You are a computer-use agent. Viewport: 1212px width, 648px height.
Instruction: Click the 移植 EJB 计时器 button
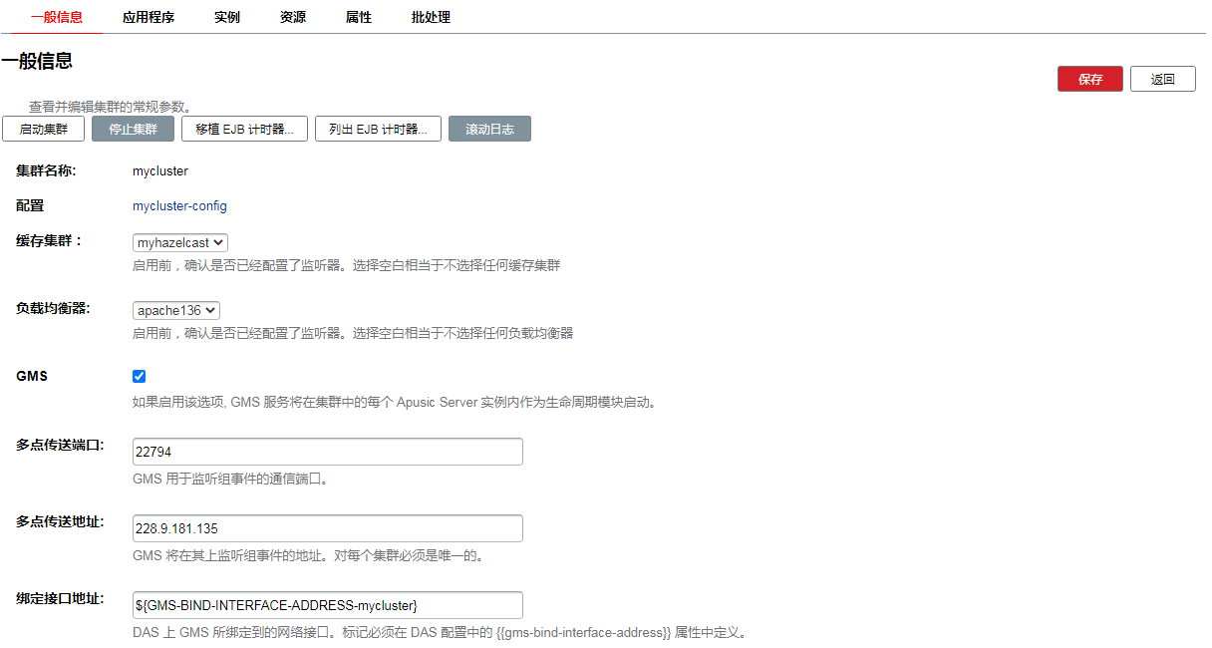click(x=245, y=129)
